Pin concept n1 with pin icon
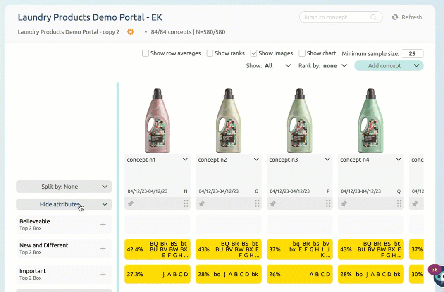 point(131,203)
